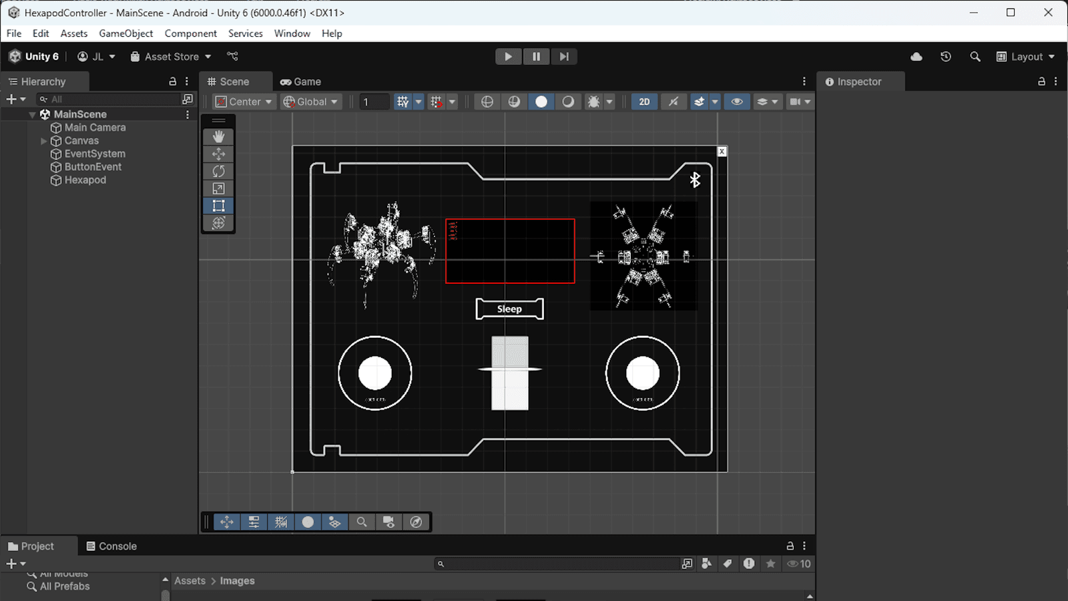Click the Step button
1068x601 pixels.
tap(564, 57)
